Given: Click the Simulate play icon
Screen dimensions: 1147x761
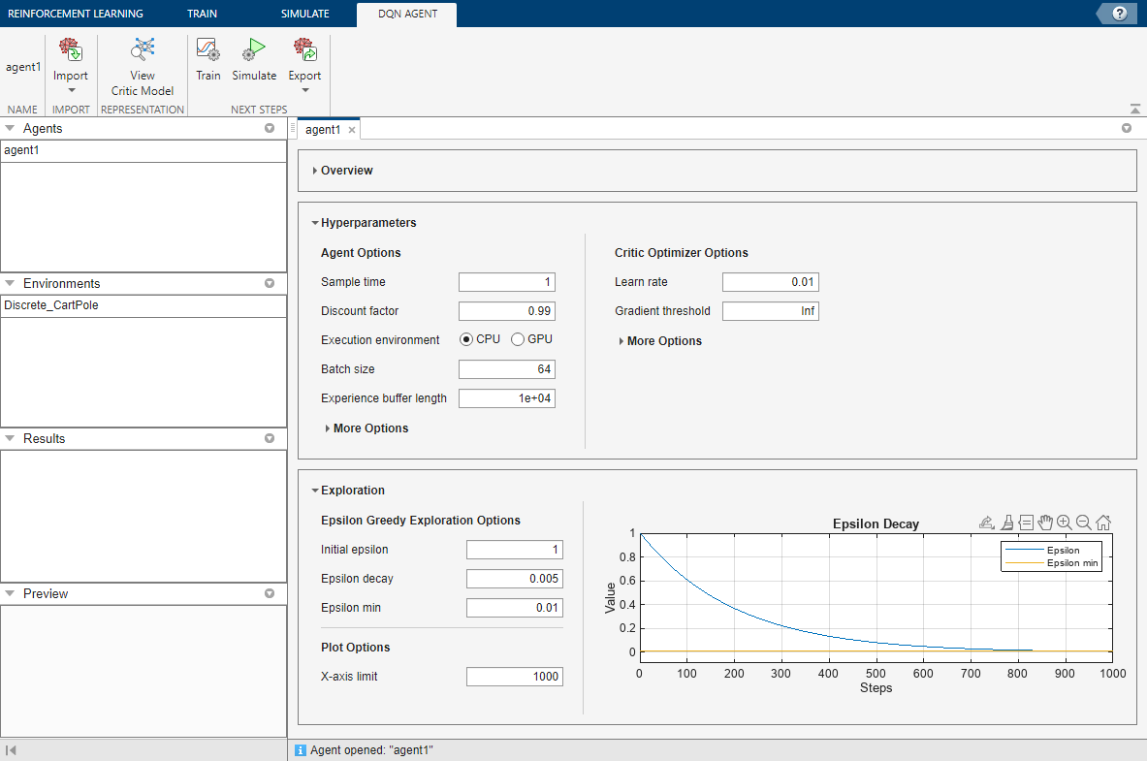Looking at the screenshot, I should pyautogui.click(x=254, y=50).
